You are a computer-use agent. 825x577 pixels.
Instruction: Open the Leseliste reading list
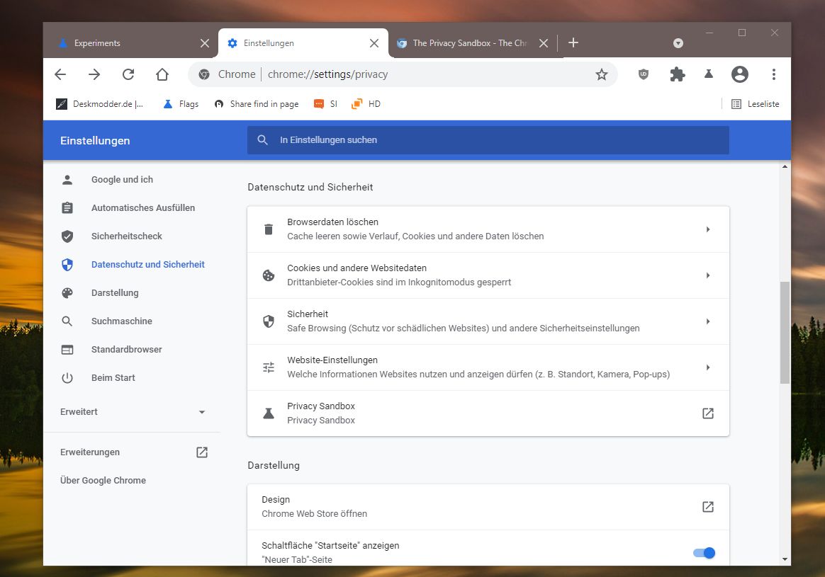755,104
